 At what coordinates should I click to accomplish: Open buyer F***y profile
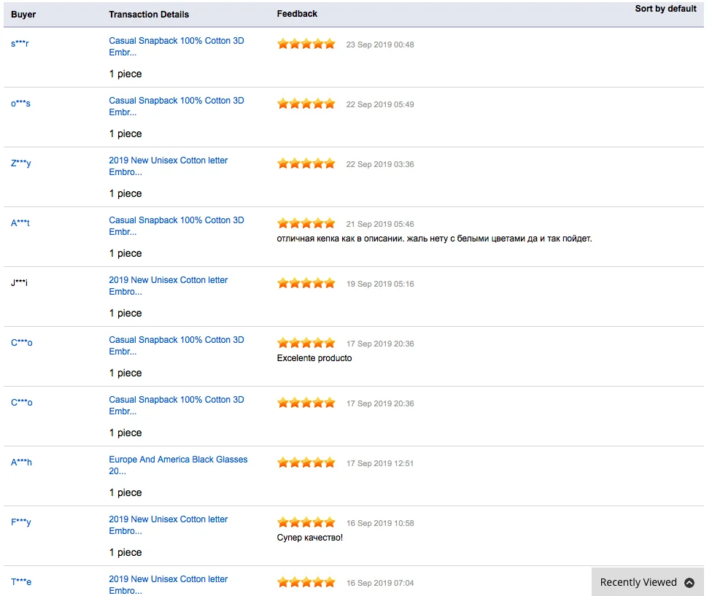(21, 522)
